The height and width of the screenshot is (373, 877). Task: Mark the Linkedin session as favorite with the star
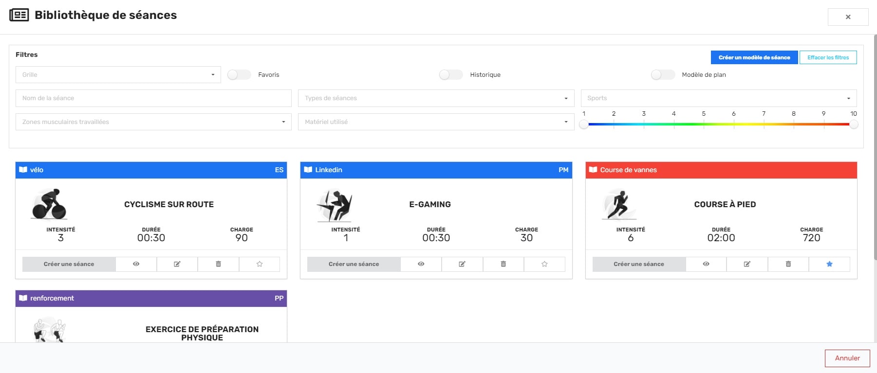point(544,264)
